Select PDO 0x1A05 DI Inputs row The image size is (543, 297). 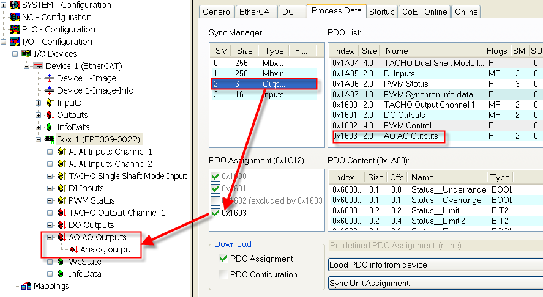[436, 74]
